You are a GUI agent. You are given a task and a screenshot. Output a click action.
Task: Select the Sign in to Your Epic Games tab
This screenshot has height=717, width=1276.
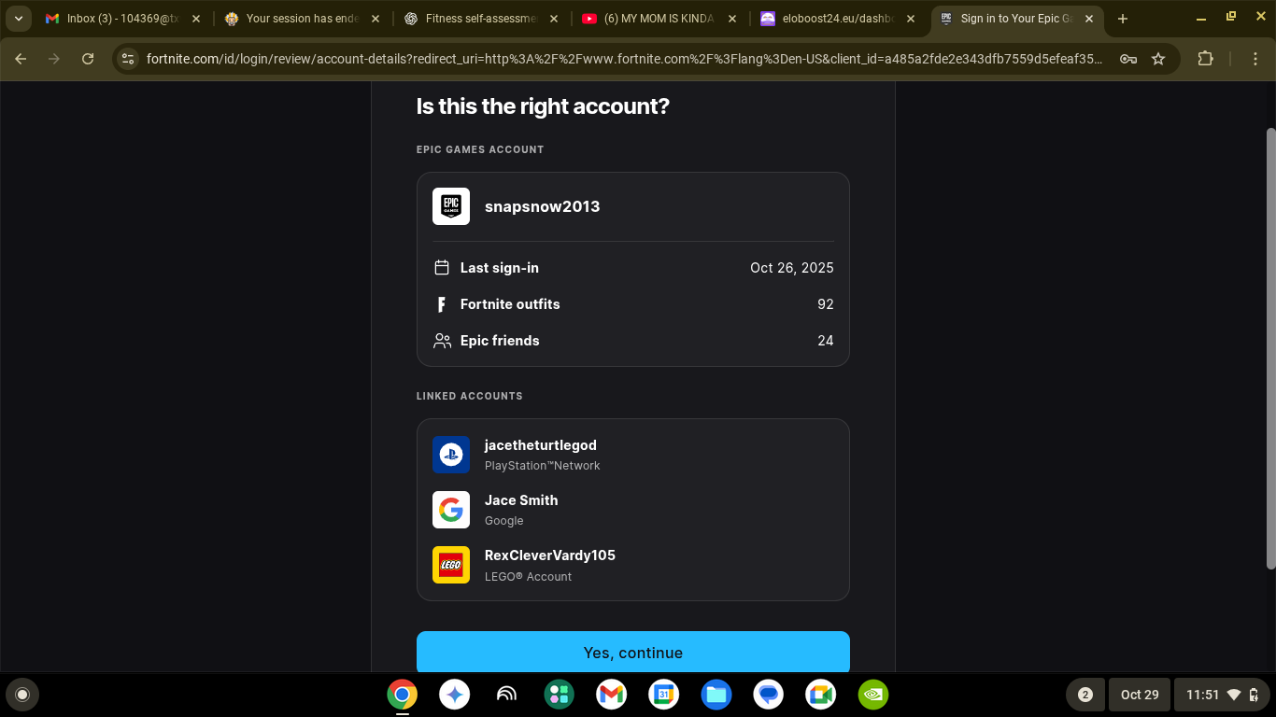(1016, 19)
